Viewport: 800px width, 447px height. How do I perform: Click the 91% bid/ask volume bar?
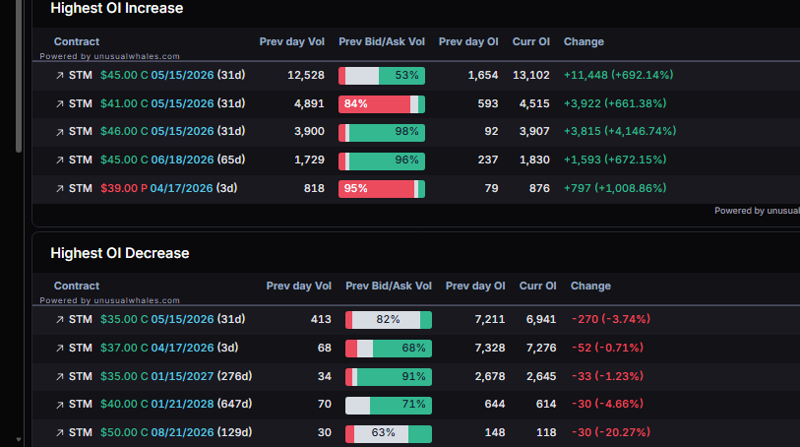tap(389, 376)
